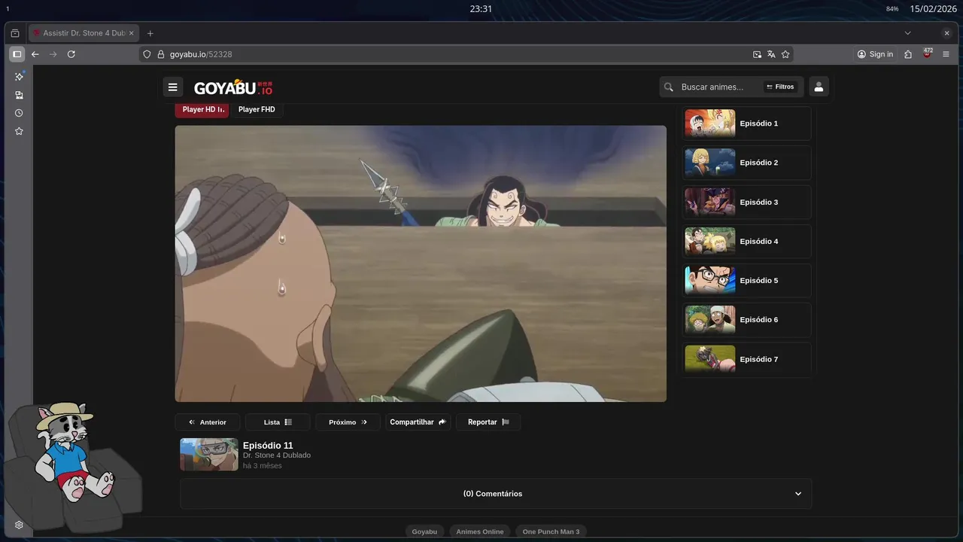Click the Compartilhar share button
Viewport: 963px width, 542px height.
418,422
